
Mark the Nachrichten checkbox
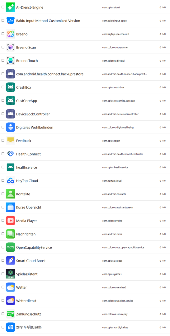click(x=3, y=234)
